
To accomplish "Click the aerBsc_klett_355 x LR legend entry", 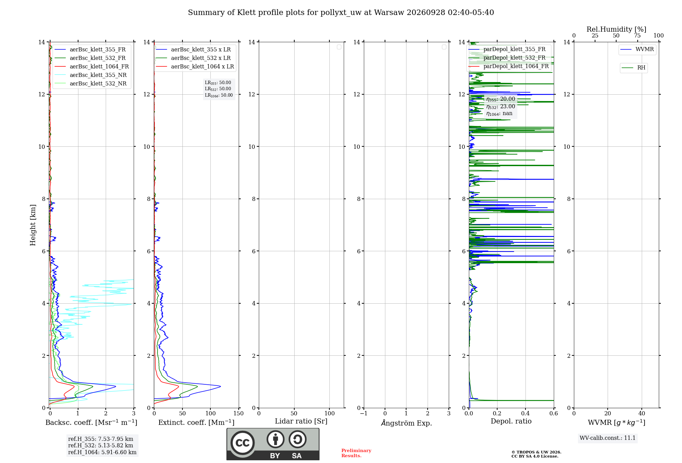I will coord(194,49).
